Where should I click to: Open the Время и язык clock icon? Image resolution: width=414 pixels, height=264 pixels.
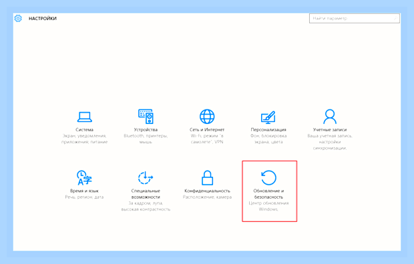pyautogui.click(x=84, y=177)
